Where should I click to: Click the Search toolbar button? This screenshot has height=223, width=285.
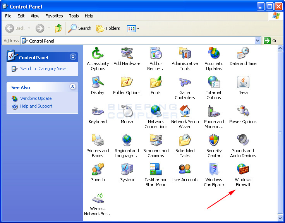[x=79, y=28]
